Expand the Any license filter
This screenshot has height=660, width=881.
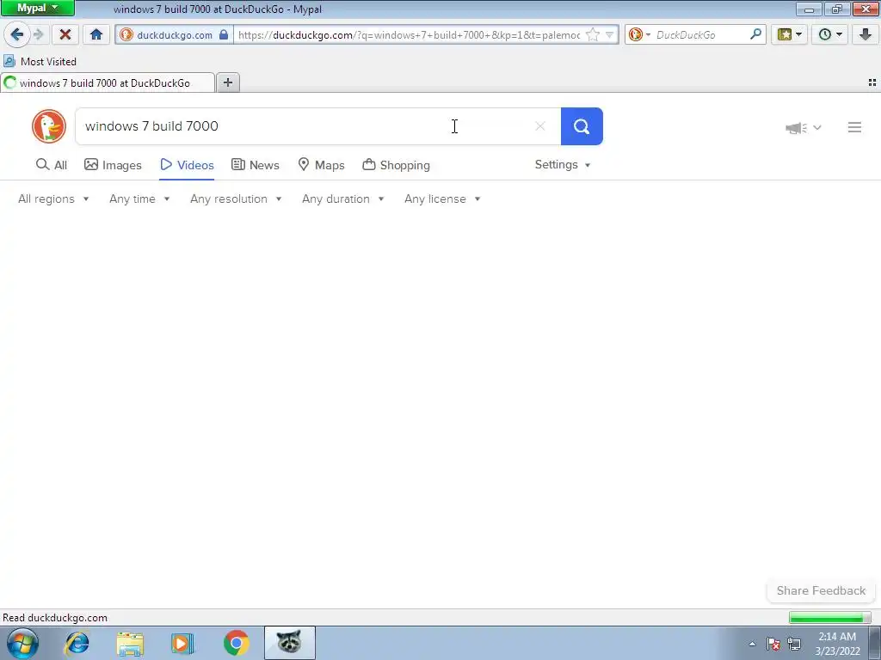coord(442,199)
